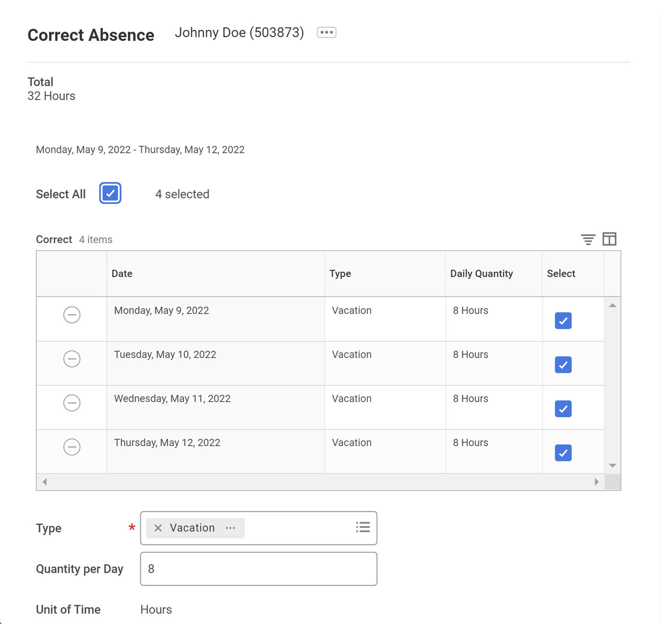Click 8 Hours in the Wednesday row

[471, 399]
